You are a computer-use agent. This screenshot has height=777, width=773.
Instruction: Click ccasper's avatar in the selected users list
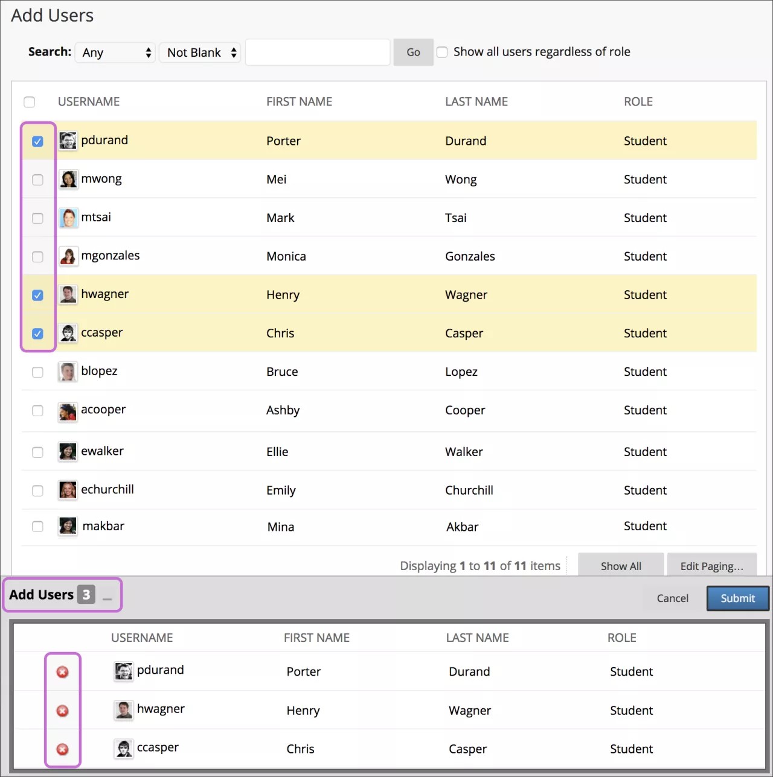click(124, 749)
